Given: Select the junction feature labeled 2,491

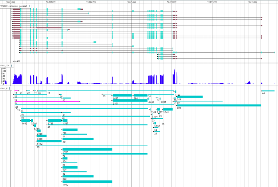Looking at the screenshot, I should tap(130, 100).
